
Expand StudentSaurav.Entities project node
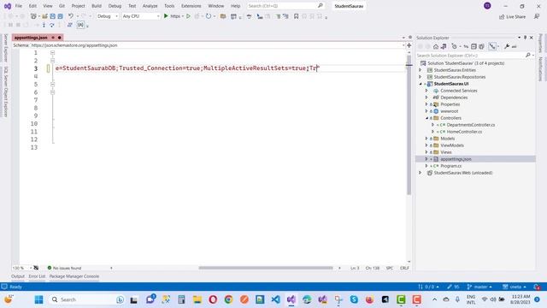point(421,70)
